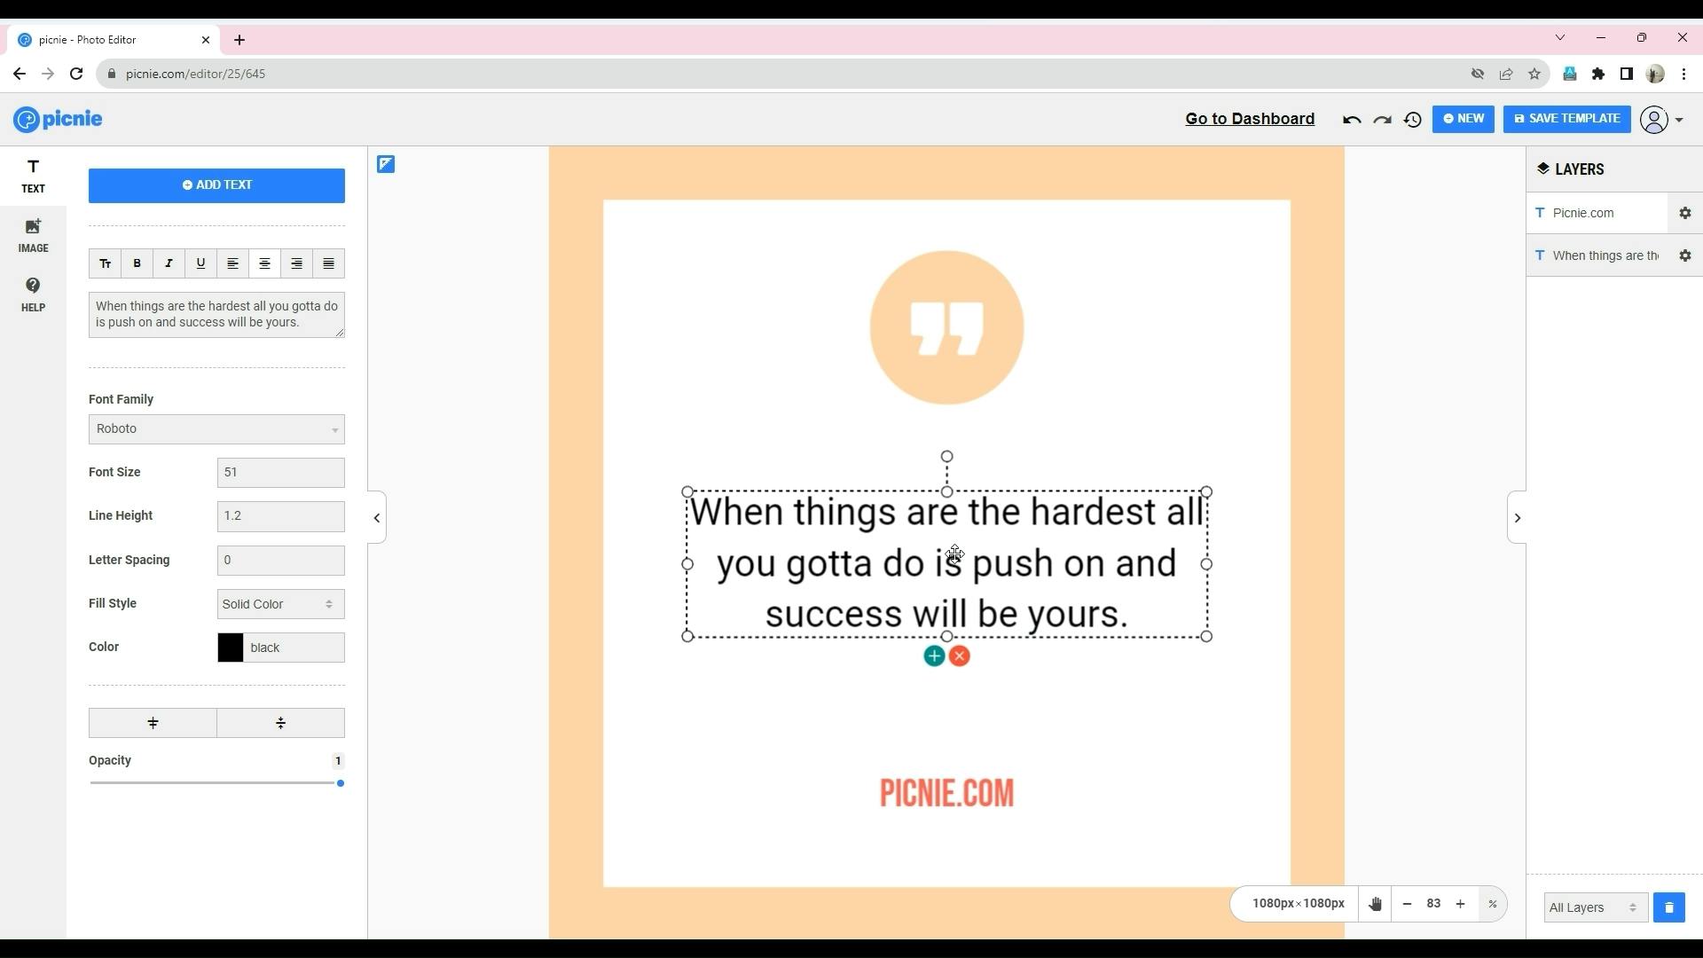Image resolution: width=1703 pixels, height=958 pixels.
Task: Click the black Color swatch
Action: pyautogui.click(x=229, y=647)
